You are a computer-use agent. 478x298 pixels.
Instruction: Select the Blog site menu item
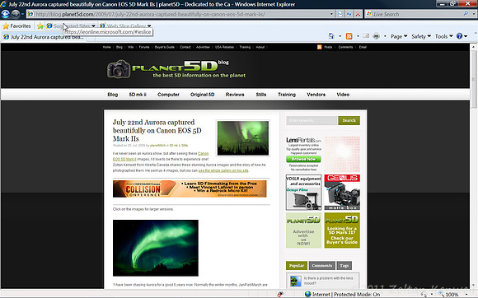[112, 95]
